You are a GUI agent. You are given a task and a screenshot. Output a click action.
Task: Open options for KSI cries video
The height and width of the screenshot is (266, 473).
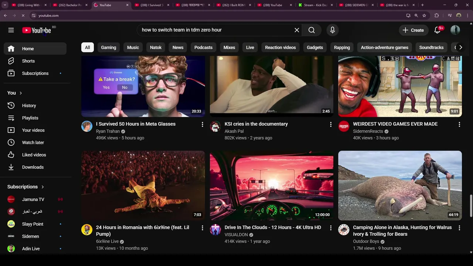(x=331, y=125)
